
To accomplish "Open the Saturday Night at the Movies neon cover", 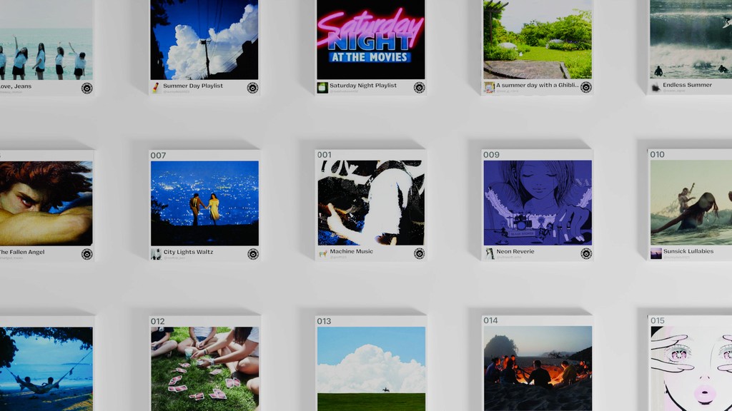I will (x=371, y=40).
